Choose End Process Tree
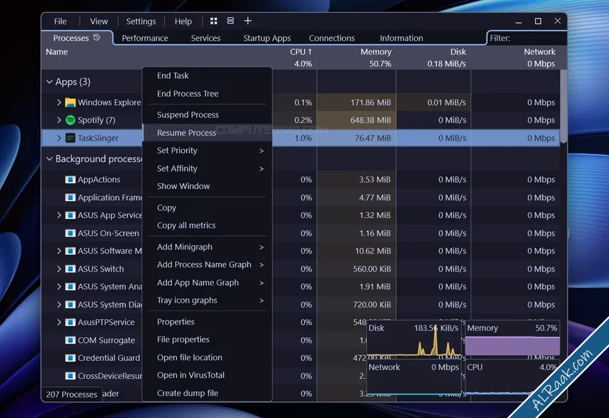The width and height of the screenshot is (609, 418). pyautogui.click(x=207, y=94)
